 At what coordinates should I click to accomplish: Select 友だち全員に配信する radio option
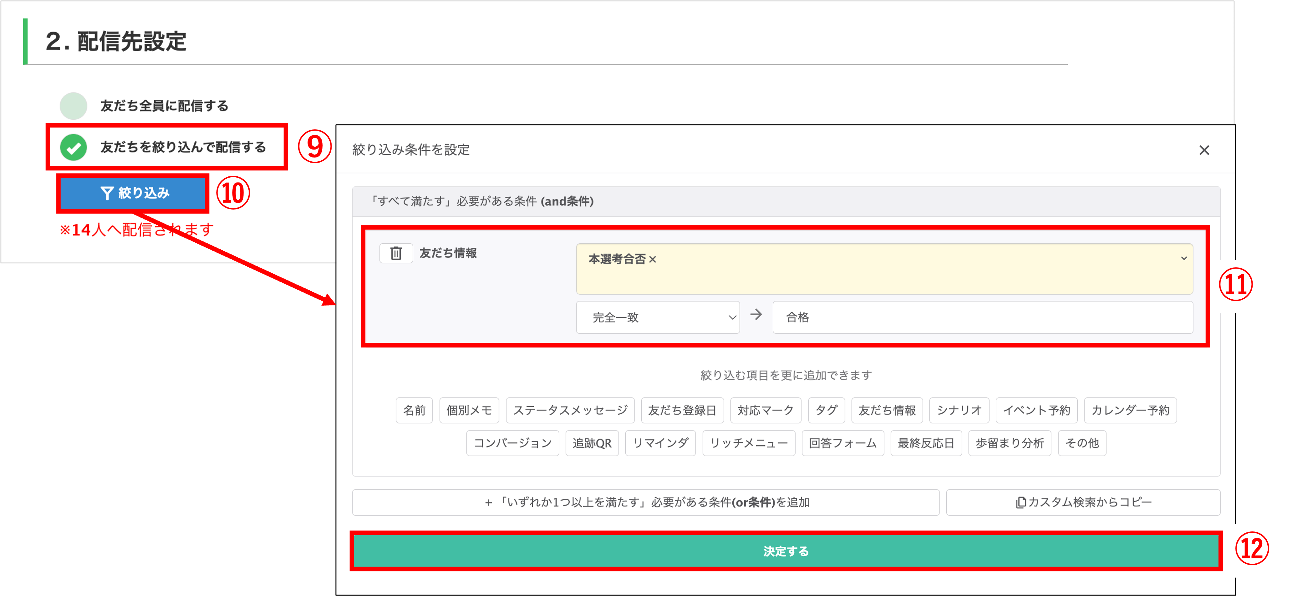pyautogui.click(x=74, y=106)
